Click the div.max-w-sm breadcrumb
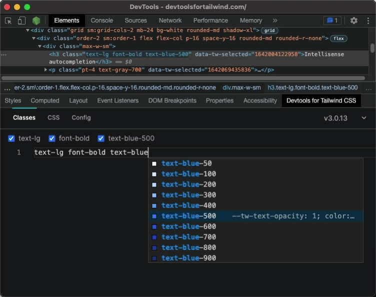This screenshot has width=376, height=297. [241, 87]
